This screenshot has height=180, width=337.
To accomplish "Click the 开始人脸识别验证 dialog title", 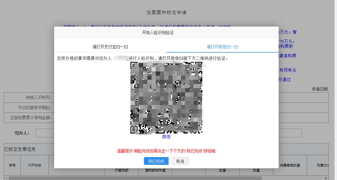I will pos(158,33).
